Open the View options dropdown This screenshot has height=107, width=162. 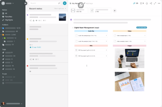point(60,8)
